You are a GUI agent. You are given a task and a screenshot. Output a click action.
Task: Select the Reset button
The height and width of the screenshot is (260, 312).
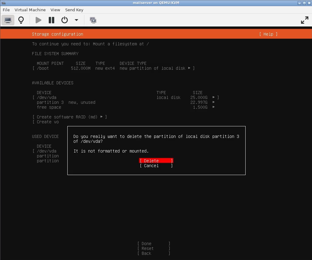click(154, 248)
